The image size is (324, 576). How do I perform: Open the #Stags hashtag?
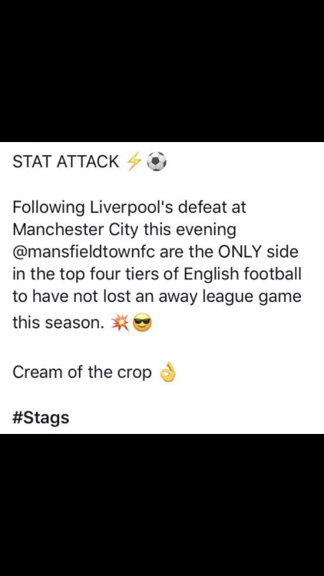pos(41,418)
